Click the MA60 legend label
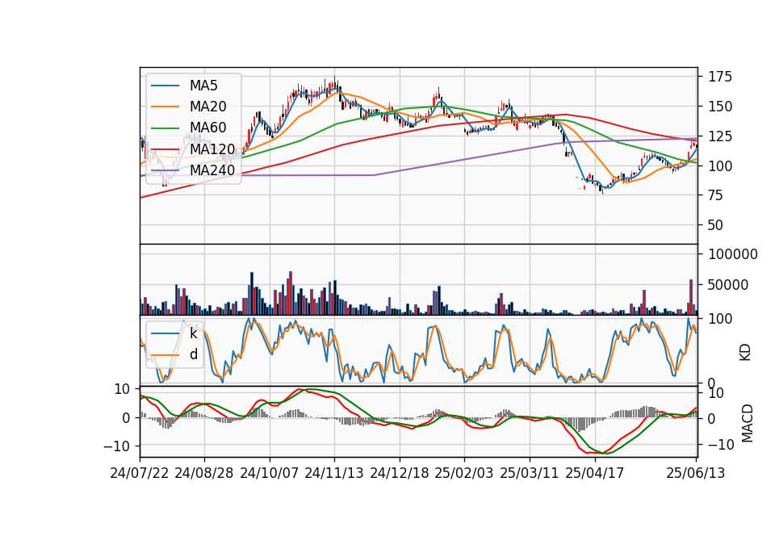The width and height of the screenshot is (775, 557). (207, 128)
